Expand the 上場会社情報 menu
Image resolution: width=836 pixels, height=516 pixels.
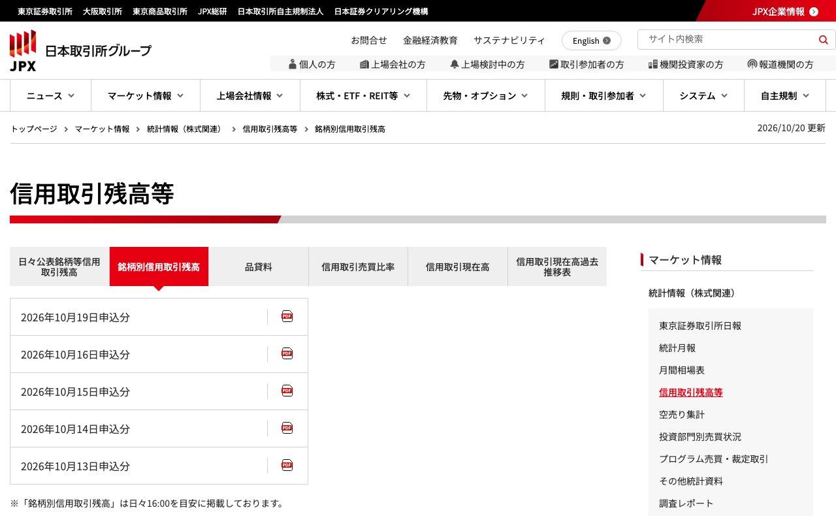click(x=250, y=95)
